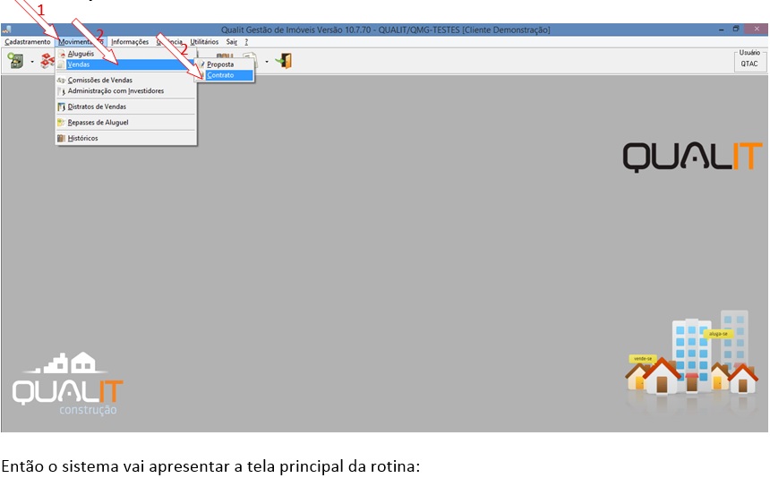The width and height of the screenshot is (770, 478).
Task: Expand the arrow beside the cabinet icon
Action: tap(32, 62)
